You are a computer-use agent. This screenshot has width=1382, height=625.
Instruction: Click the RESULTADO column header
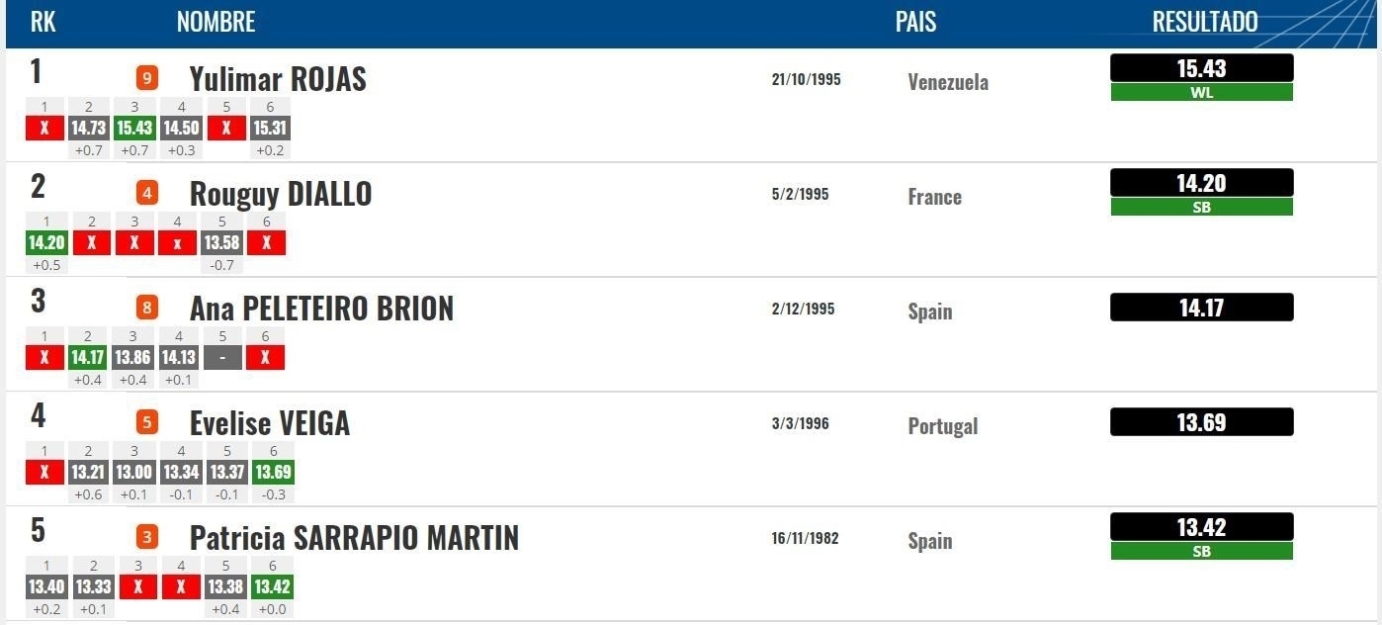coord(1204,22)
